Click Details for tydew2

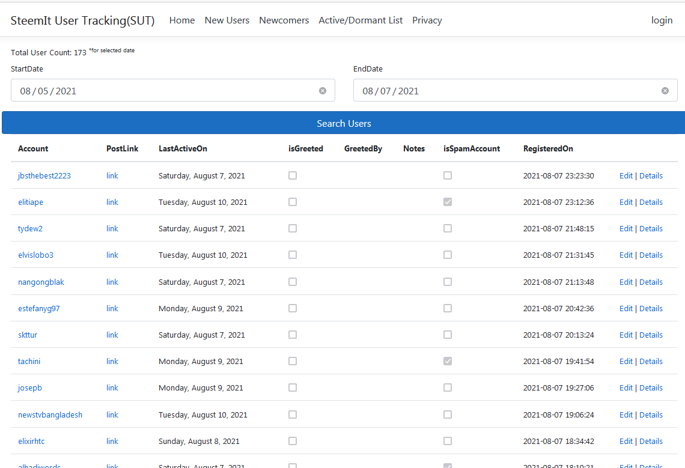tap(651, 228)
